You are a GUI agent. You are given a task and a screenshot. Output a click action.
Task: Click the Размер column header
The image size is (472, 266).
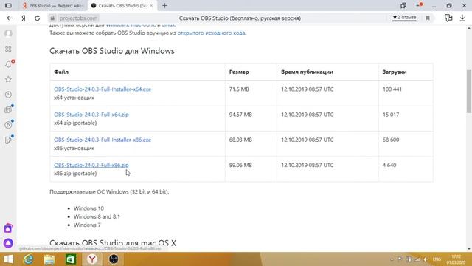[x=239, y=72]
